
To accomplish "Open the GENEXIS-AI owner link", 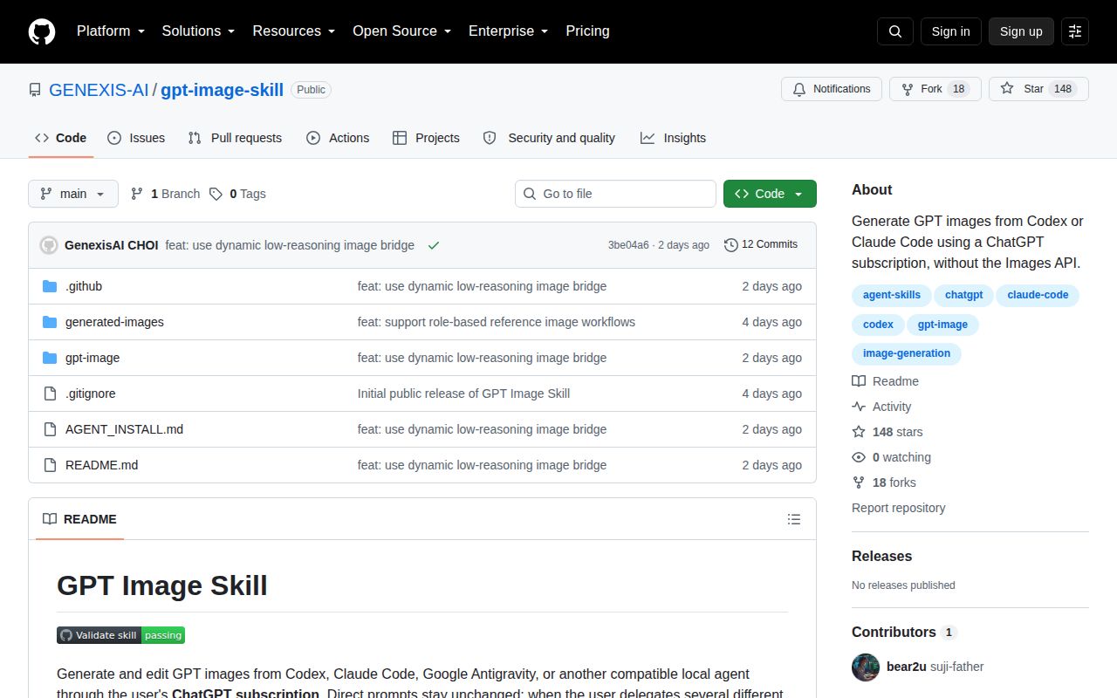I will (x=99, y=90).
